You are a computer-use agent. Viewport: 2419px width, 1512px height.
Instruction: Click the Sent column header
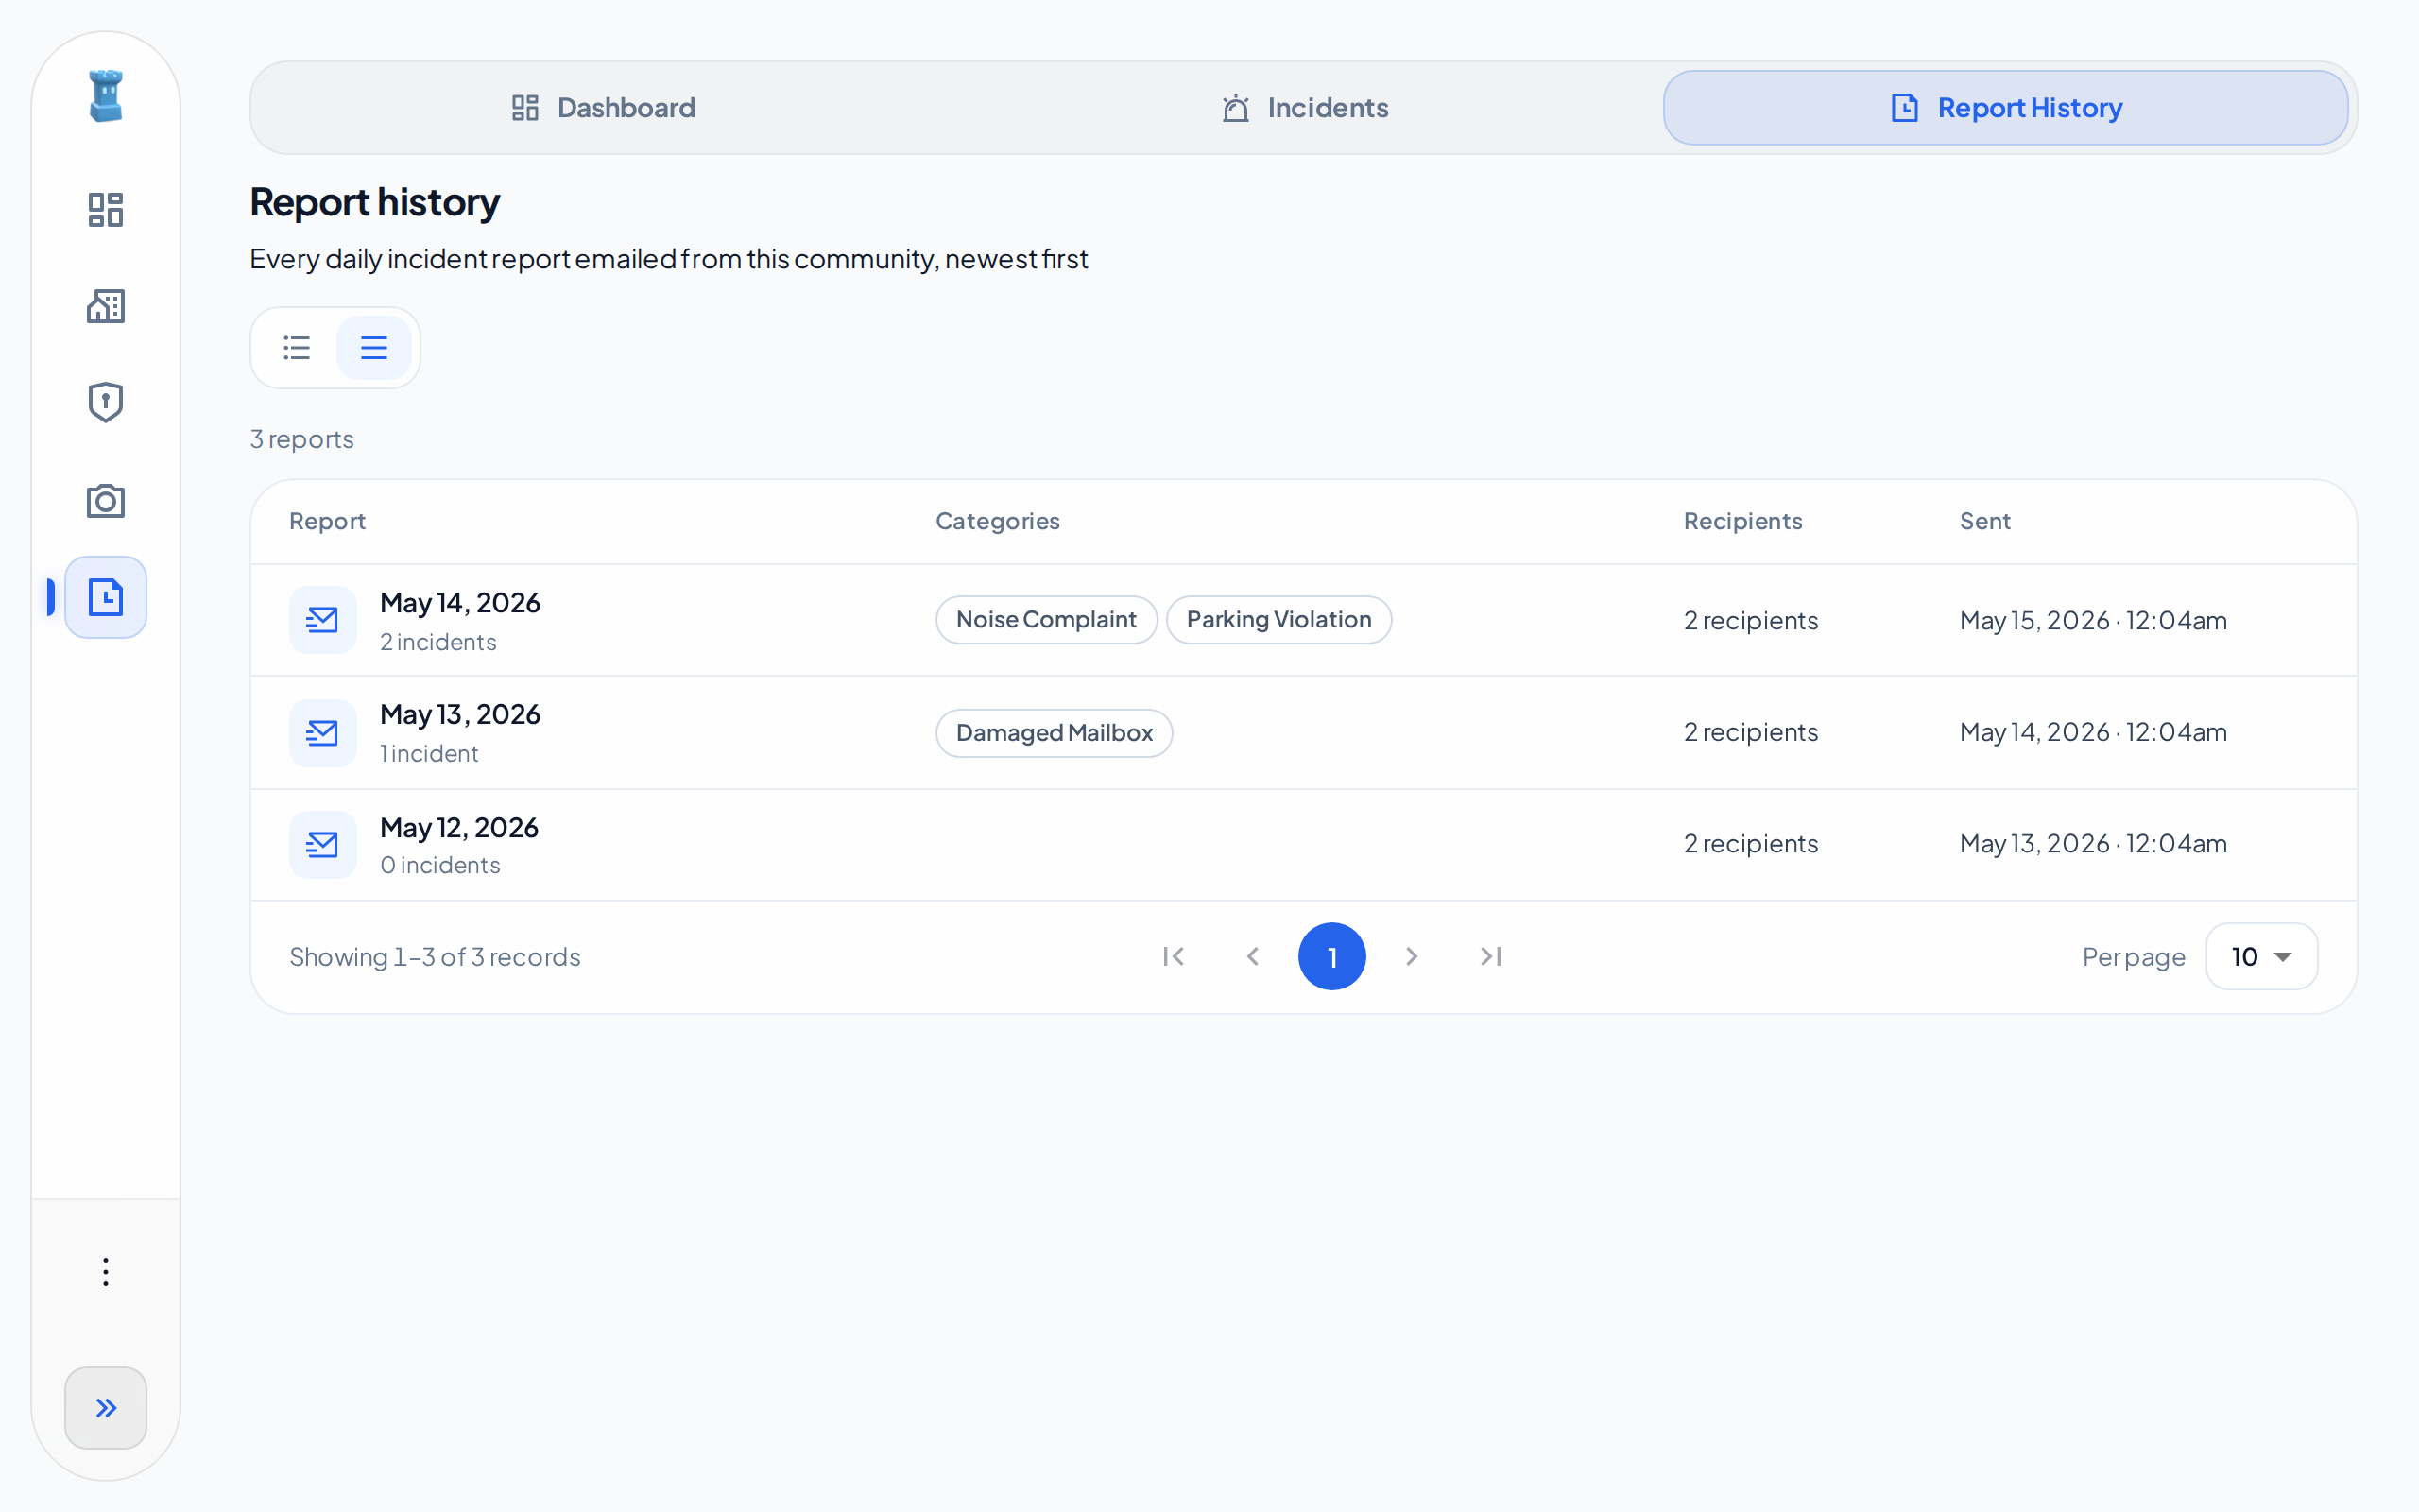pyautogui.click(x=1985, y=521)
